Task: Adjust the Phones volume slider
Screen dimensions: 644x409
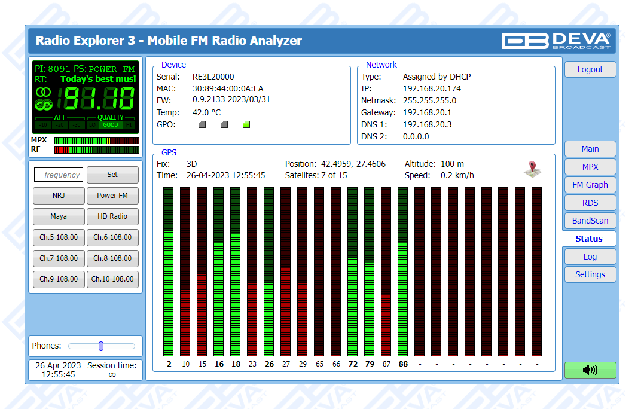Action: 101,346
